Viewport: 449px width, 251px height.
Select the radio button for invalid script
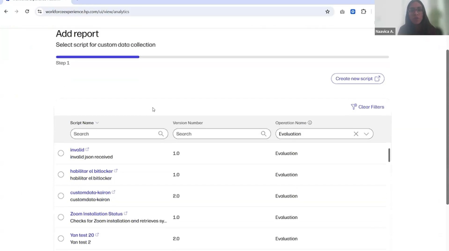(x=61, y=153)
